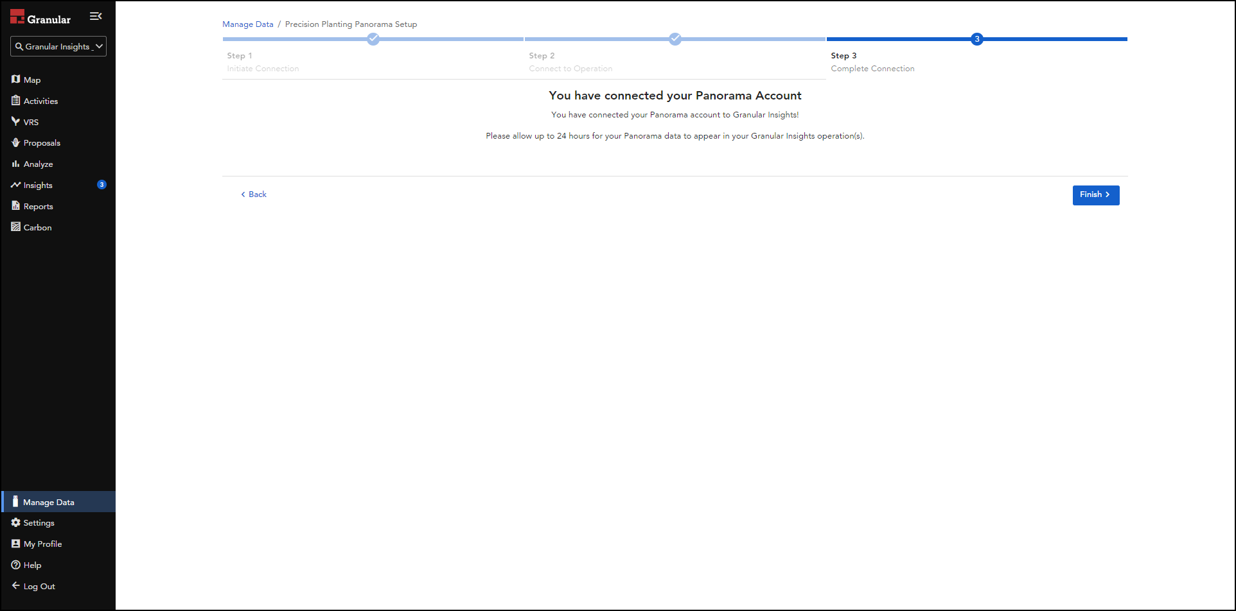Select Proposals from the sidebar
Image resolution: width=1236 pixels, height=611 pixels.
tap(42, 143)
